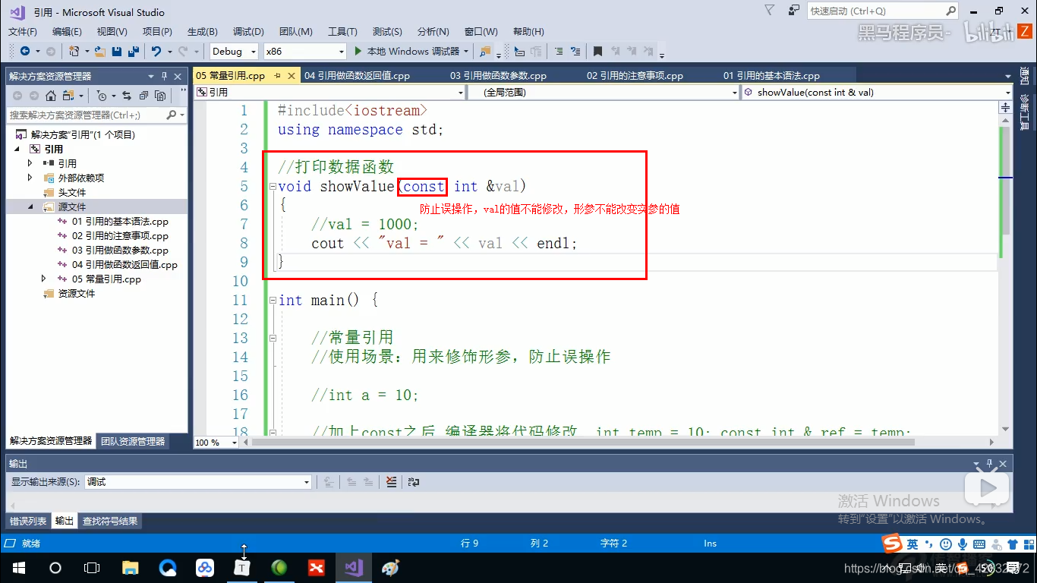Pin the Solution Explorer panel (auto hide)

point(165,76)
